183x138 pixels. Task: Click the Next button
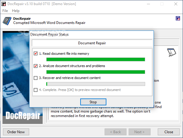tap(139, 132)
